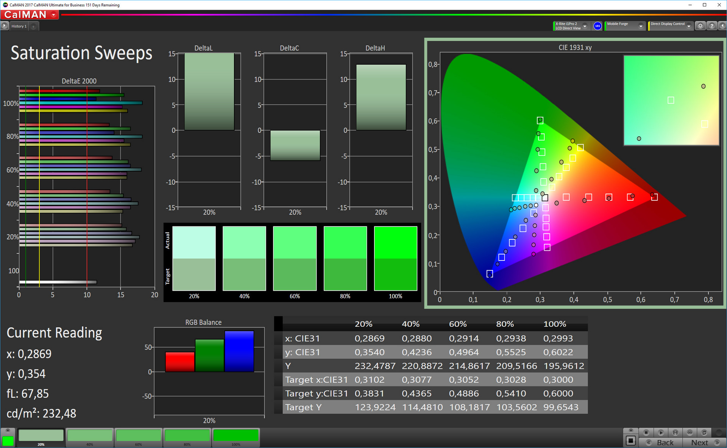Screen dimensions: 727x448
Task: Click the bright green color selector bottom-left
Action: point(8,441)
